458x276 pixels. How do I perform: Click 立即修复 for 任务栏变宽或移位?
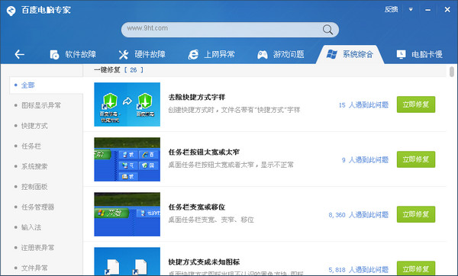[x=416, y=214]
